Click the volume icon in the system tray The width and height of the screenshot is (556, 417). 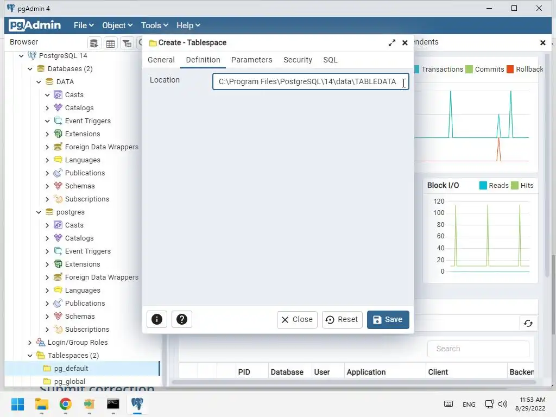pyautogui.click(x=502, y=404)
